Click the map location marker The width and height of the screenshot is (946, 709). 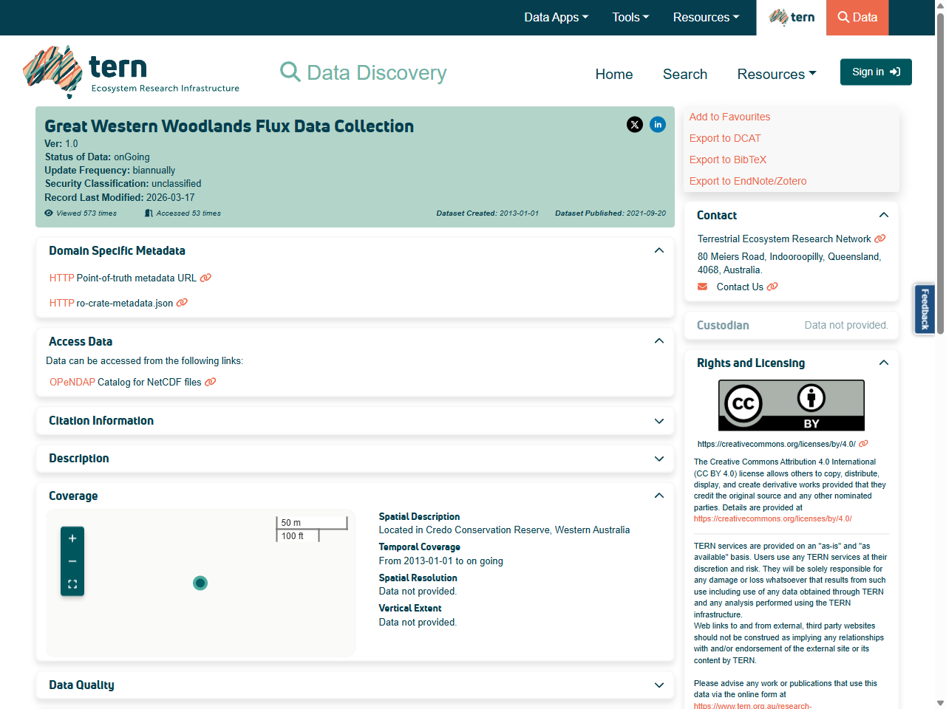(200, 583)
